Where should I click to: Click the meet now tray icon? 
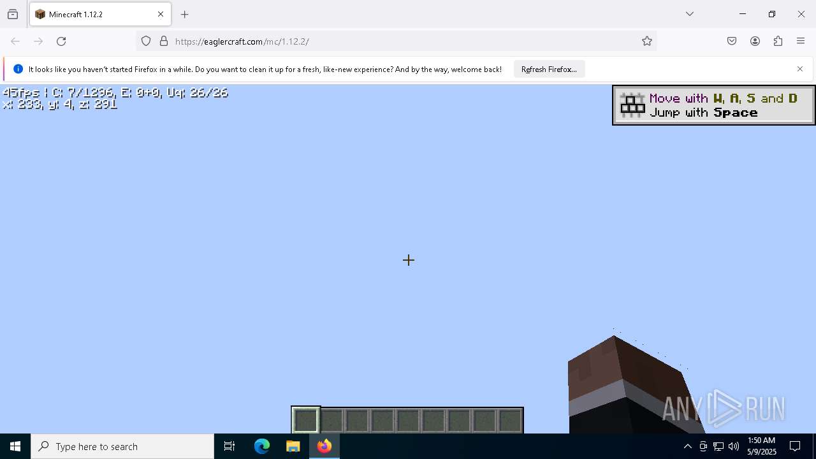pyautogui.click(x=703, y=446)
